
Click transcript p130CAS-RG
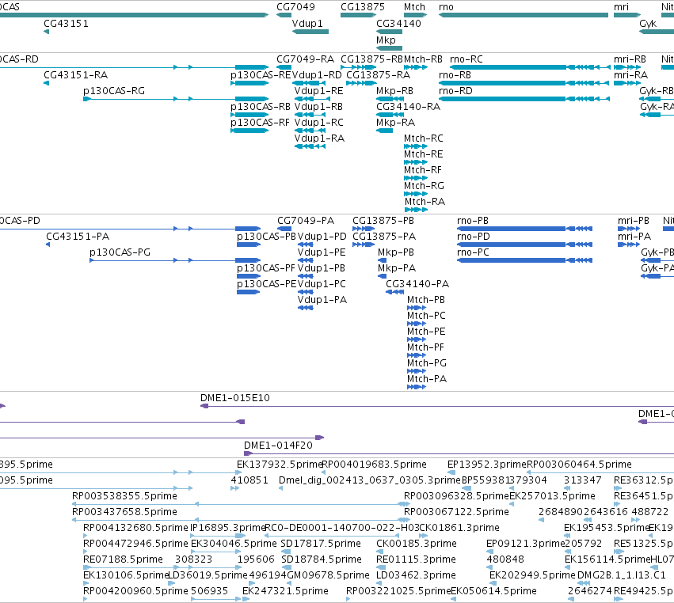(176, 99)
